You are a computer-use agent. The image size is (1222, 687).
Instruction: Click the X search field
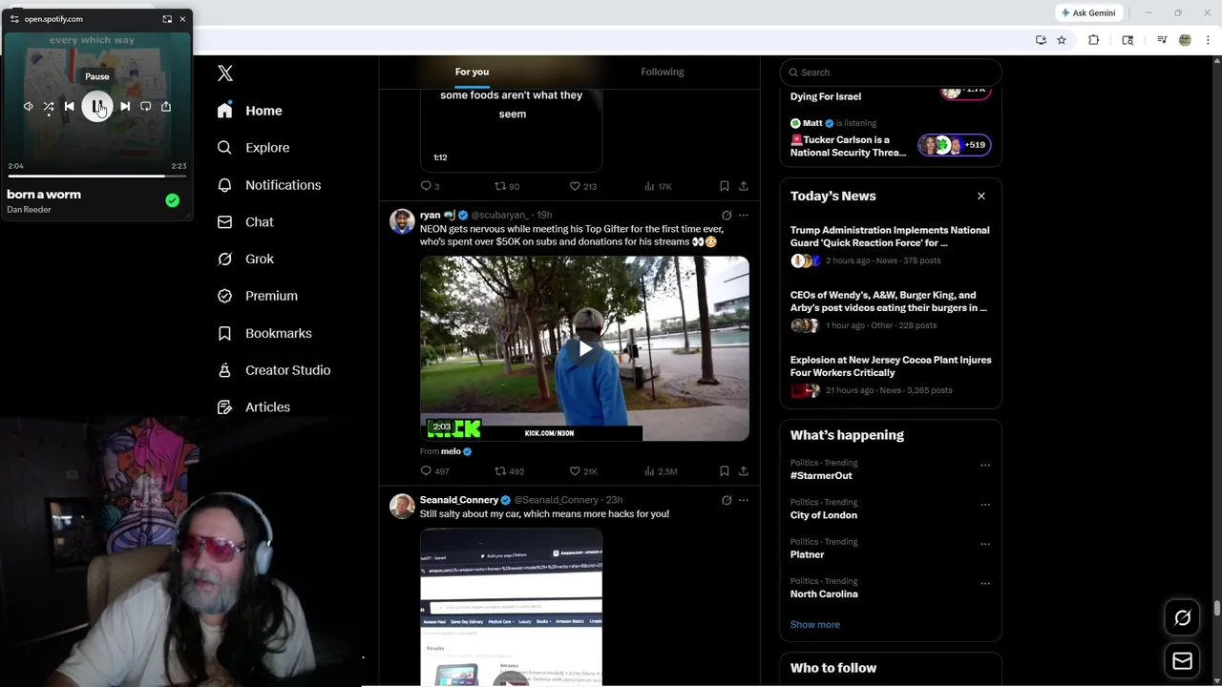891,73
